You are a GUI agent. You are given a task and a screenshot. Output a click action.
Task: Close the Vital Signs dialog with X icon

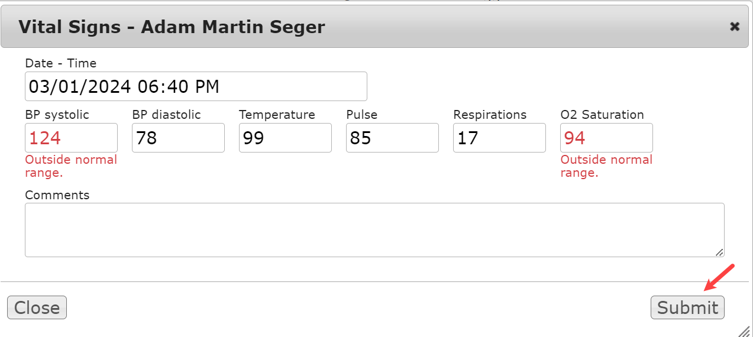[735, 27]
